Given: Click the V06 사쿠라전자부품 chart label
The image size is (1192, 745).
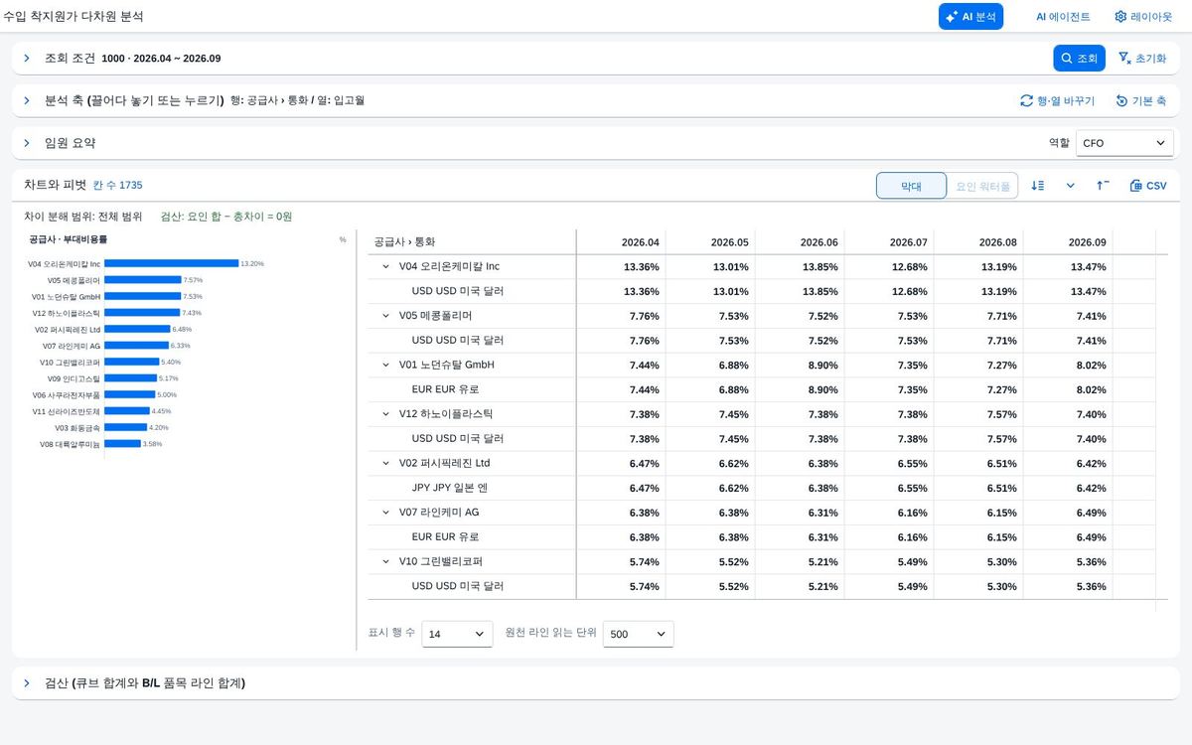Looking at the screenshot, I should [x=67, y=394].
